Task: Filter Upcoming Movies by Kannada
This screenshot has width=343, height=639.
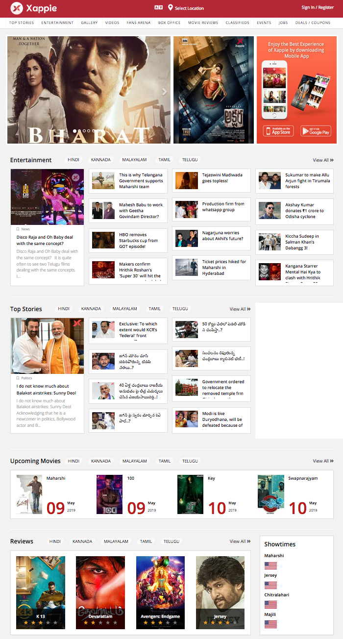Action: click(x=101, y=461)
